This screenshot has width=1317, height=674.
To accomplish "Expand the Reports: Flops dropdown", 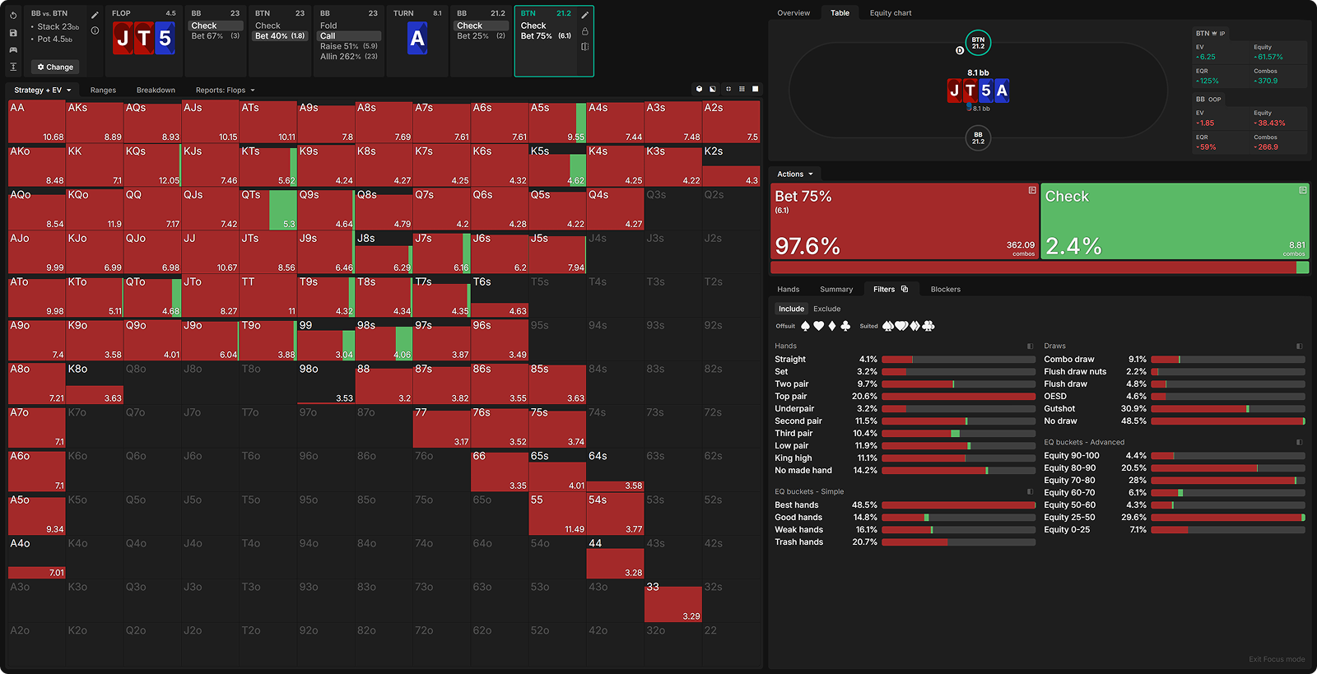I will point(225,91).
